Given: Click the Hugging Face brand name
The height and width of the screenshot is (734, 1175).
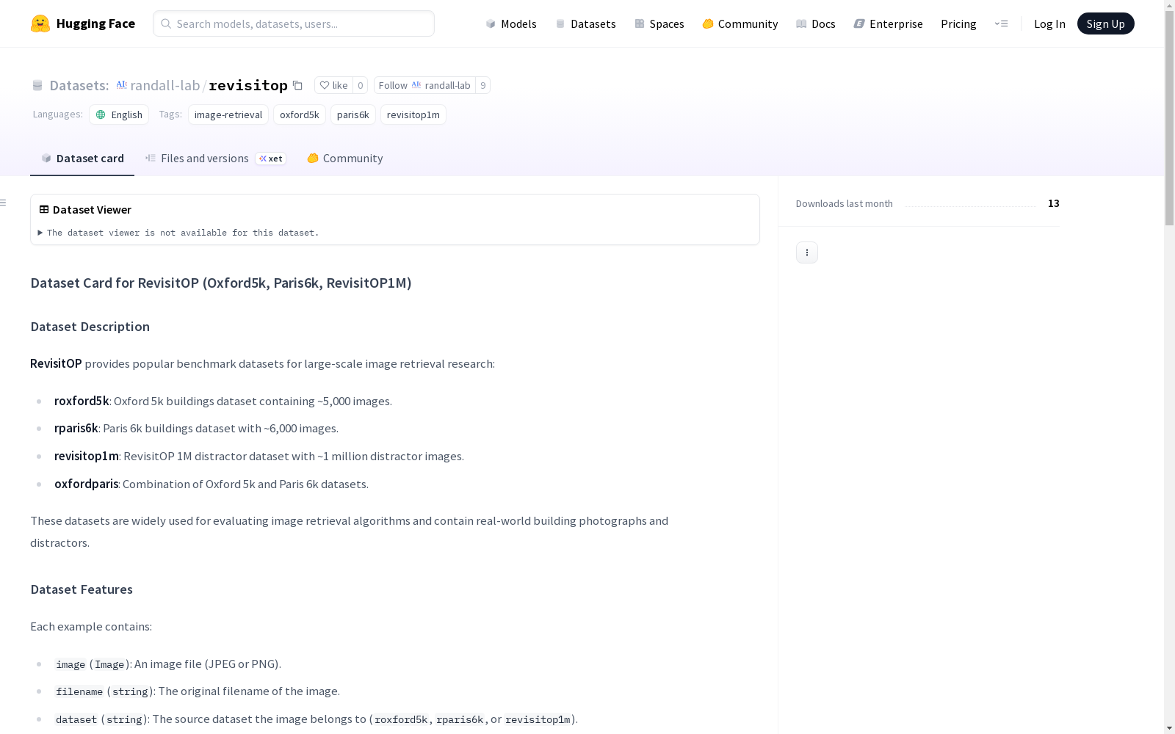Looking at the screenshot, I should (x=95, y=23).
